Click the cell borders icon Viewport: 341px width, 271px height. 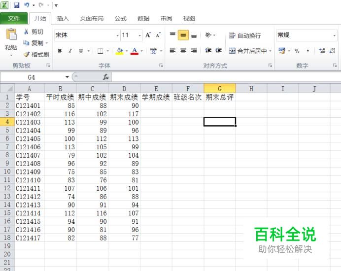tap(100, 51)
